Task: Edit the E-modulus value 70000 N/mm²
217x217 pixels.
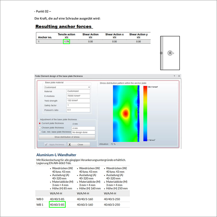Action: 78,96
